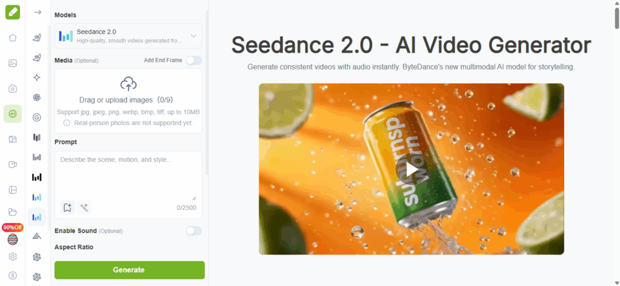
Task: Click the green Generate button
Action: 130,270
